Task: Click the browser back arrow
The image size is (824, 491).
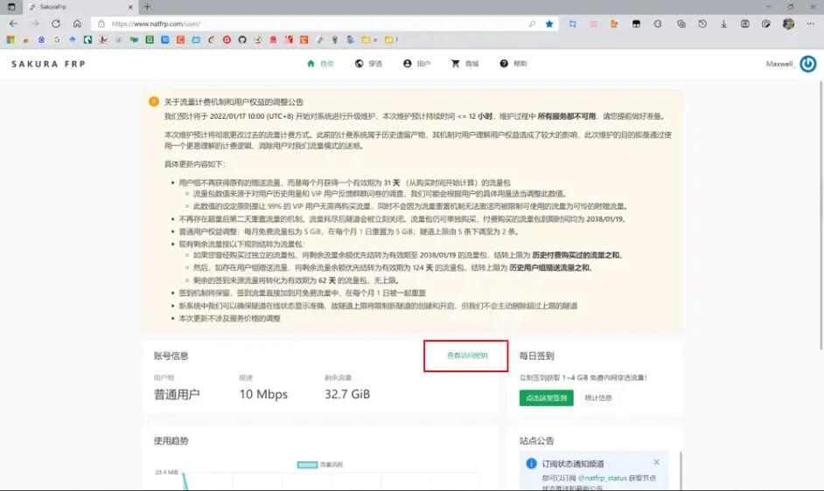Action: pyautogui.click(x=13, y=24)
